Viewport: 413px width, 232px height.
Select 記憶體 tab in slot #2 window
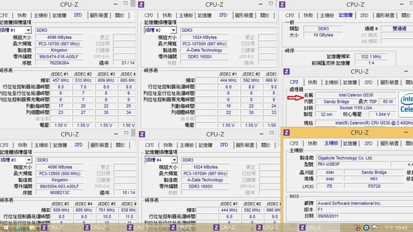[x=205, y=15]
